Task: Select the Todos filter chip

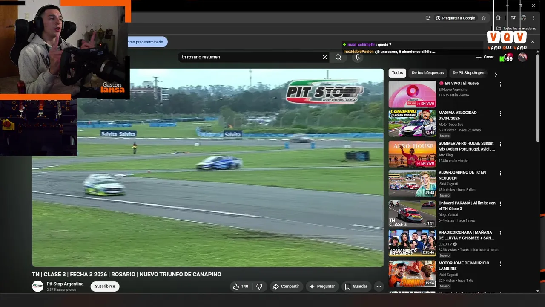Action: 397,73
